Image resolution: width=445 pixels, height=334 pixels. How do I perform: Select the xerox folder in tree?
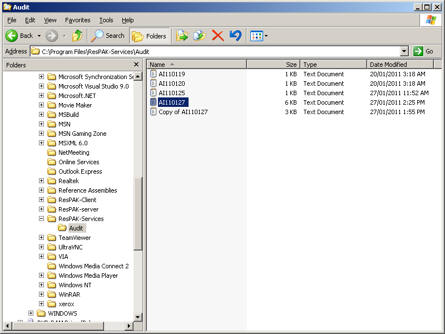point(61,304)
